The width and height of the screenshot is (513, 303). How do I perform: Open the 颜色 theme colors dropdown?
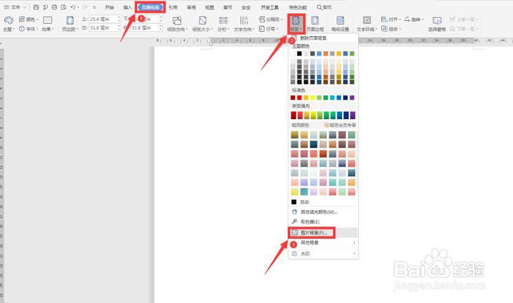click(28, 20)
